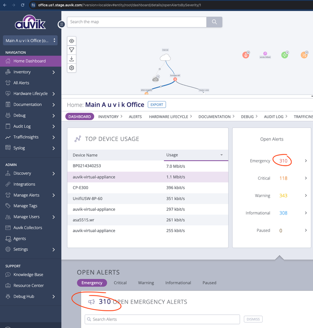Switch to the ALERTS tab
313x328 pixels.
point(135,117)
